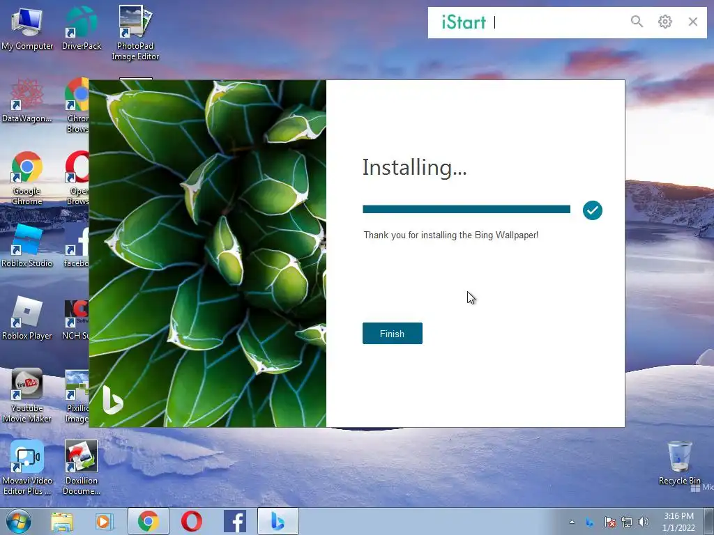714x535 pixels.
Task: Close the iStart search bar
Action: pyautogui.click(x=693, y=22)
